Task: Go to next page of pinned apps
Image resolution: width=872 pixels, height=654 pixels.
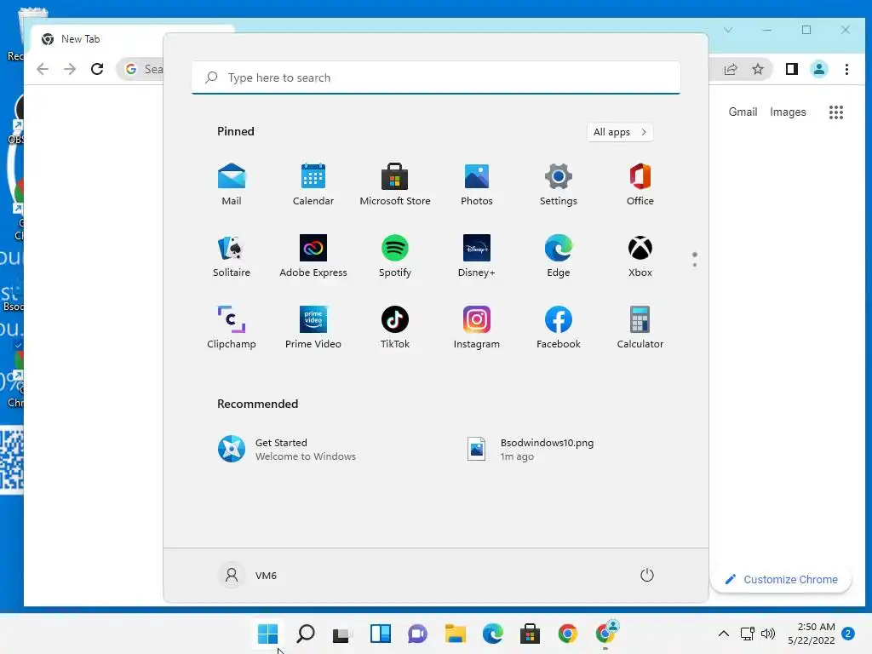Action: tap(695, 265)
